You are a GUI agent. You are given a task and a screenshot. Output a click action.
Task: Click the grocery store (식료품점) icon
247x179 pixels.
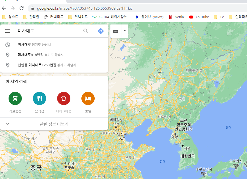(x=15, y=99)
